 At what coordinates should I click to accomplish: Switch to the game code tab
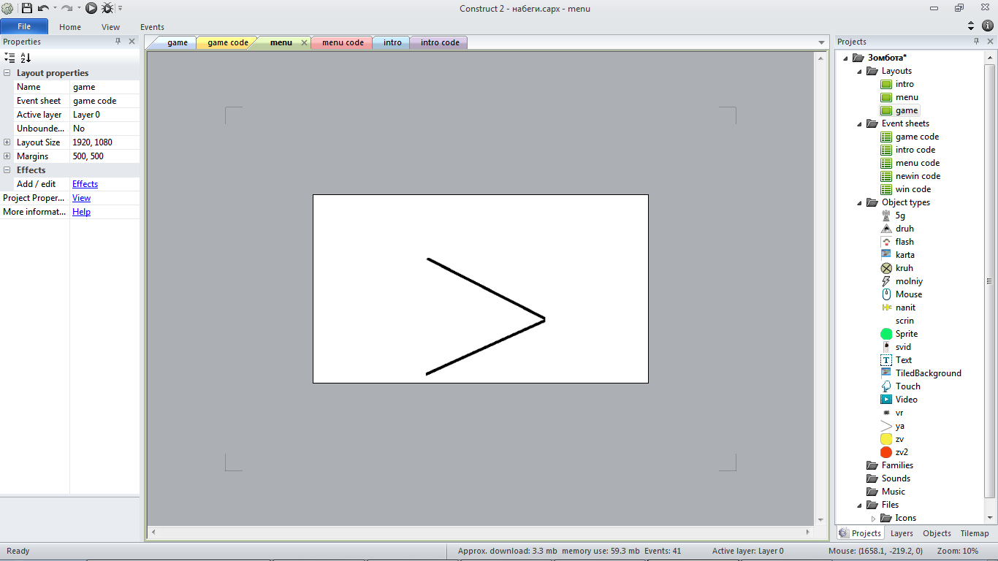click(227, 42)
